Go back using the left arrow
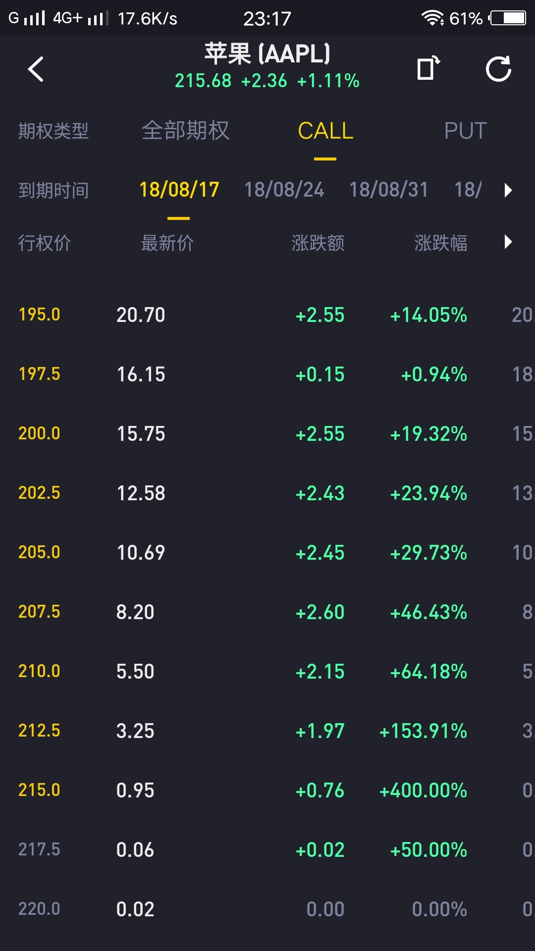 [36, 69]
